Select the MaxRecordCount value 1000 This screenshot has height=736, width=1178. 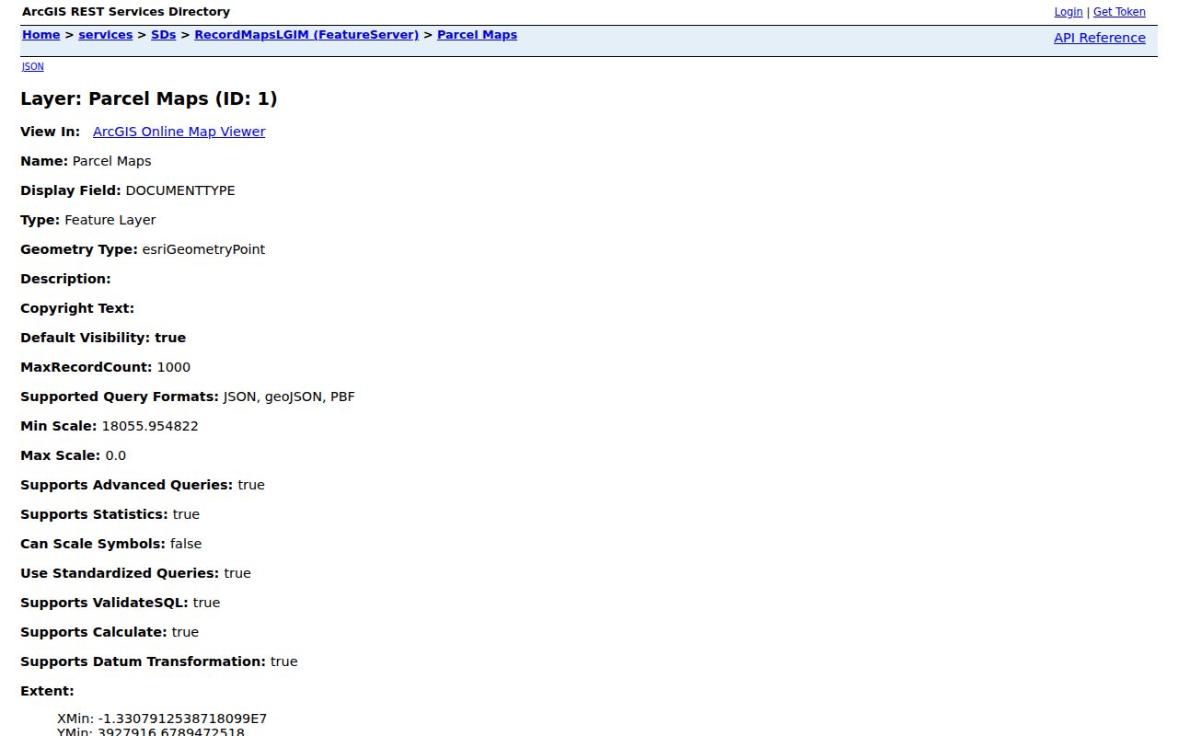click(x=174, y=367)
